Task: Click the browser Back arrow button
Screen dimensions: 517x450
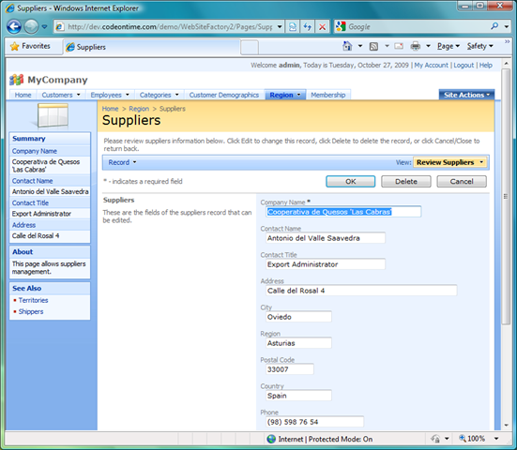Action: 14,26
